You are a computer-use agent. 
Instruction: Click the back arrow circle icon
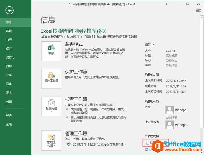[x=10, y=10]
